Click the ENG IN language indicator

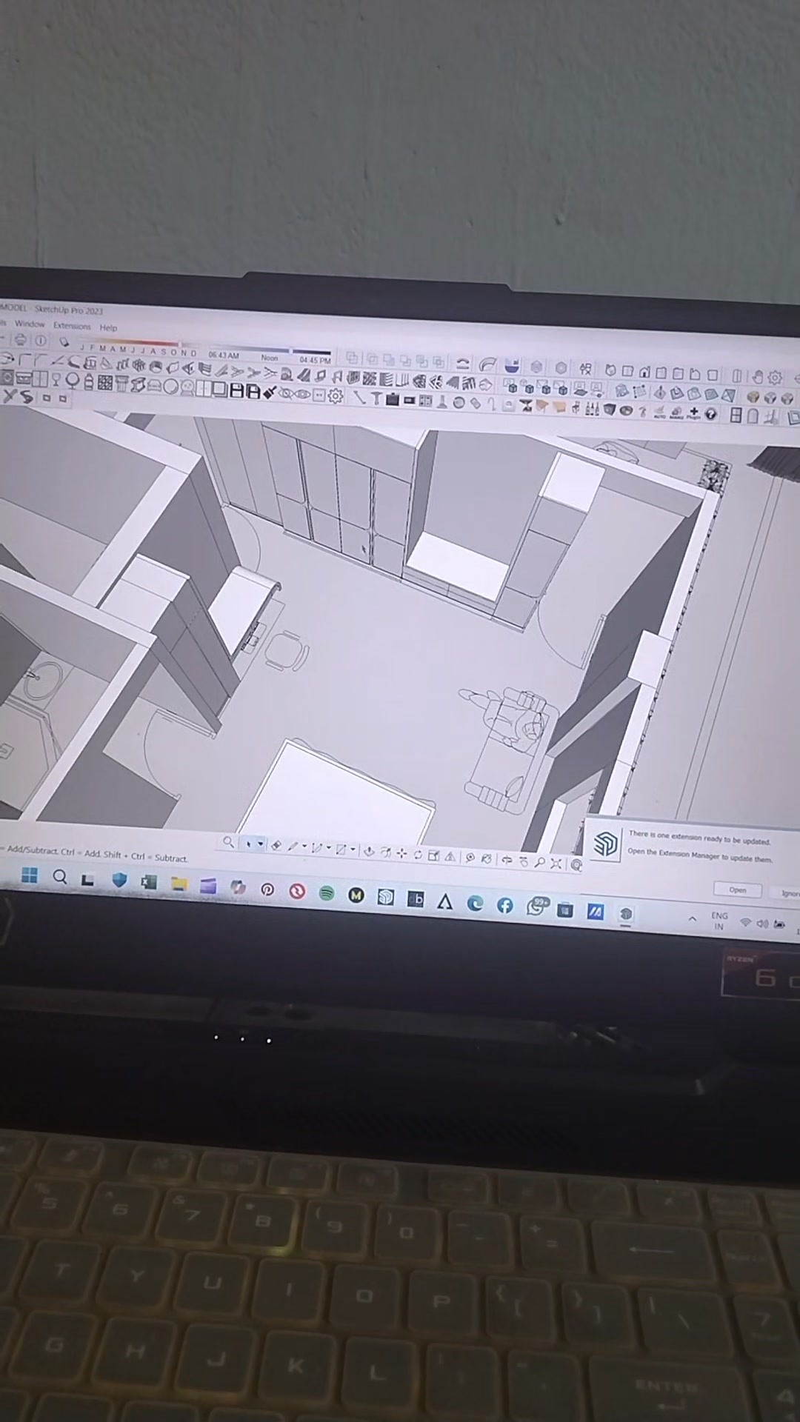tap(719, 921)
